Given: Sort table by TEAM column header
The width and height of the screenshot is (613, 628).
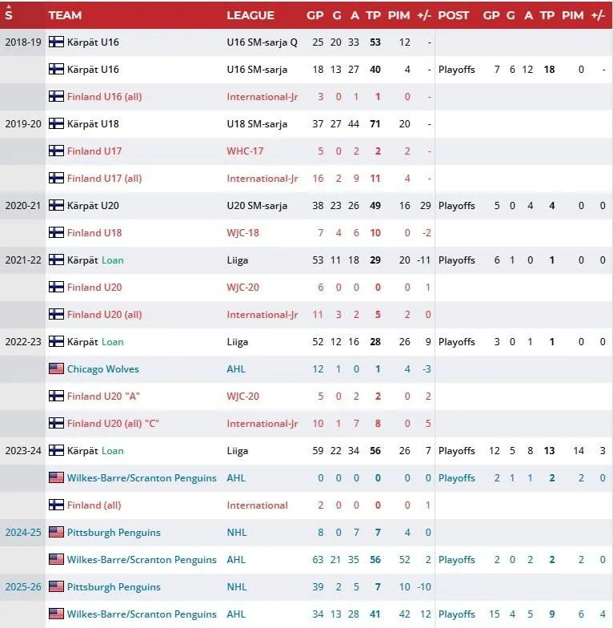Looking at the screenshot, I should (x=66, y=15).
